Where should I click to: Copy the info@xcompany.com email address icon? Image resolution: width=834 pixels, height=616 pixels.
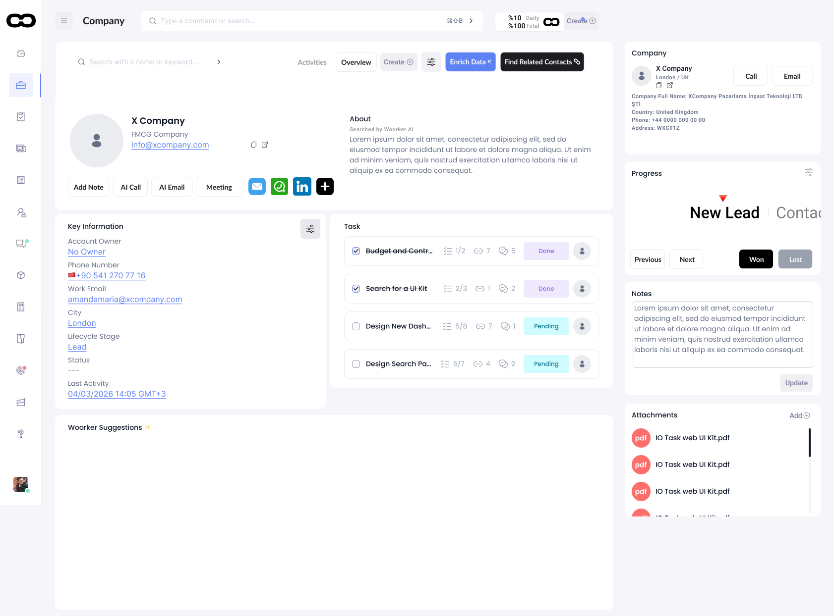coord(254,145)
